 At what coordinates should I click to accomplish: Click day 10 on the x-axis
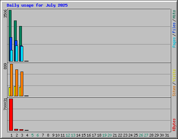57,135
